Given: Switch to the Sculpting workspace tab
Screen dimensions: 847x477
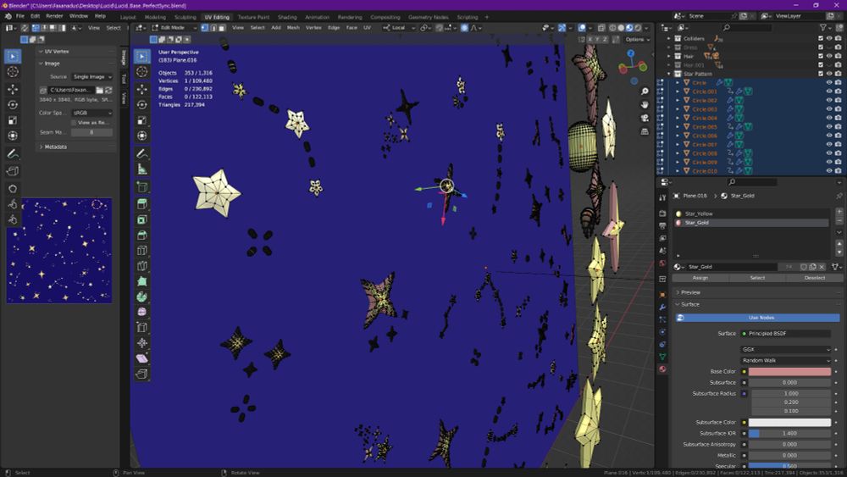Looking at the screenshot, I should tap(185, 17).
